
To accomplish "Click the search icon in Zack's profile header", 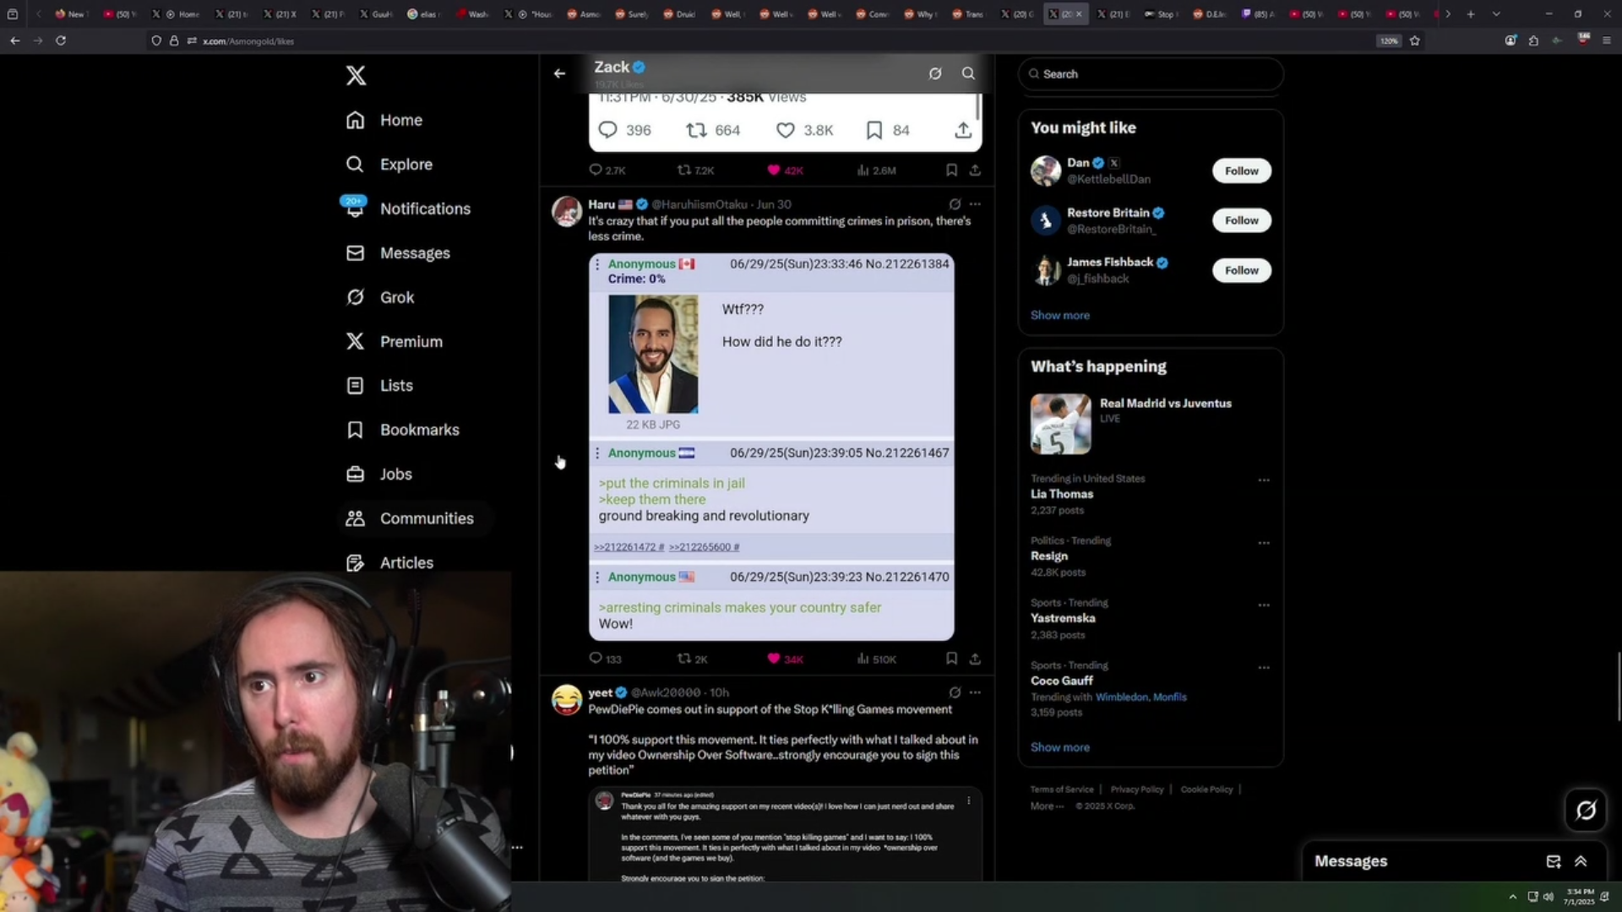I will coord(968,73).
